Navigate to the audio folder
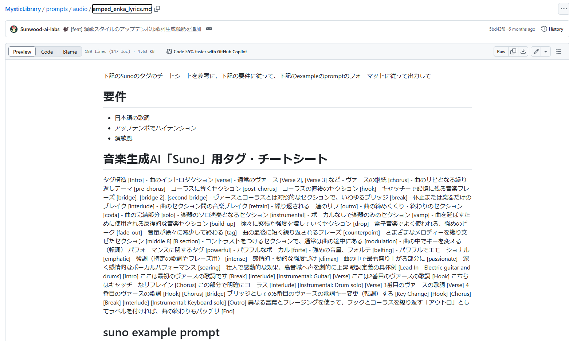Image resolution: width=569 pixels, height=341 pixels. click(80, 9)
